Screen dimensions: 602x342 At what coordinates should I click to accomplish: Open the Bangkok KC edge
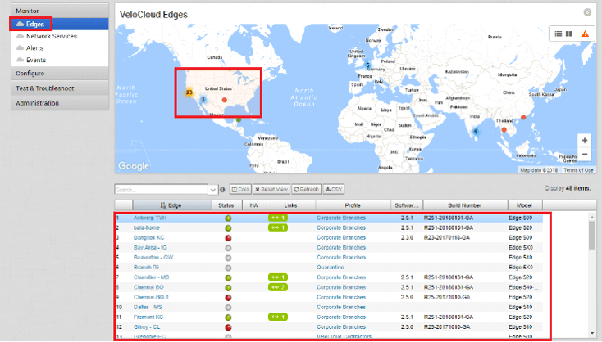[x=148, y=238]
